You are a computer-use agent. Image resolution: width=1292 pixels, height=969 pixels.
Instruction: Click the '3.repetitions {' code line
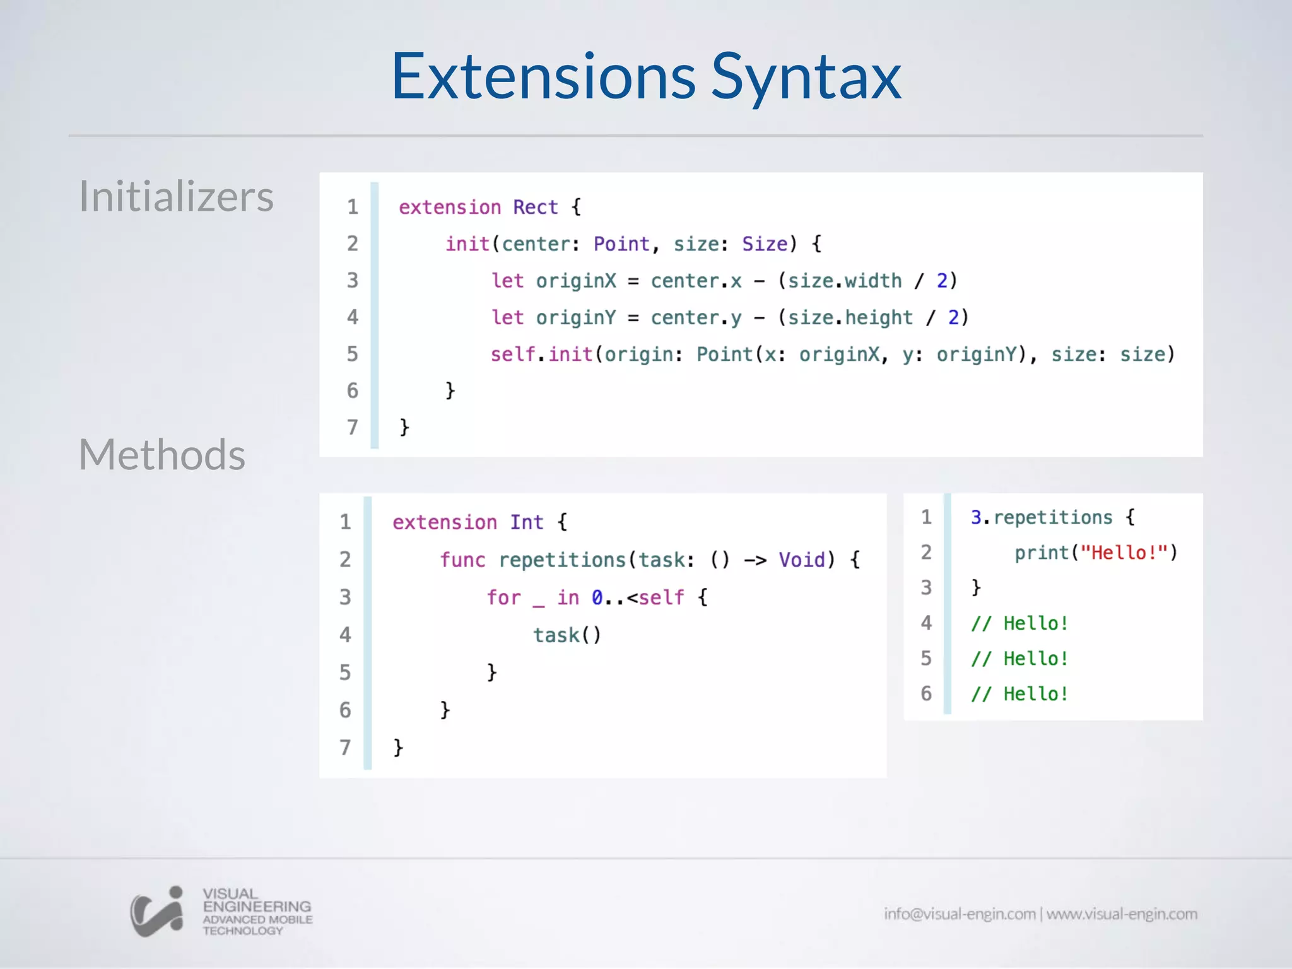(x=1052, y=518)
